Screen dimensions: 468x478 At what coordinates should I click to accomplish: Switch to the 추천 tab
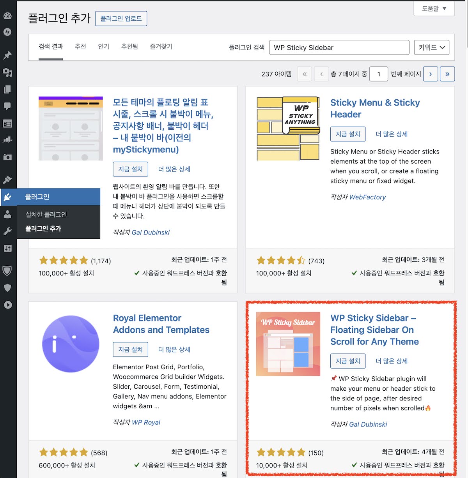tap(80, 46)
